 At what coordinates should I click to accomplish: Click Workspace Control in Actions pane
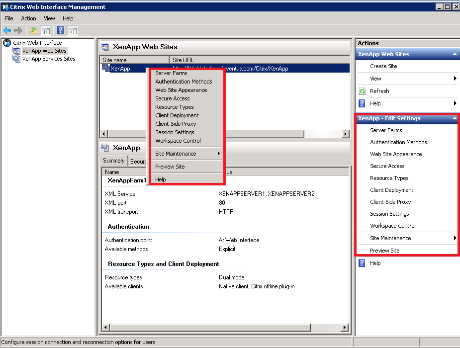(x=392, y=226)
